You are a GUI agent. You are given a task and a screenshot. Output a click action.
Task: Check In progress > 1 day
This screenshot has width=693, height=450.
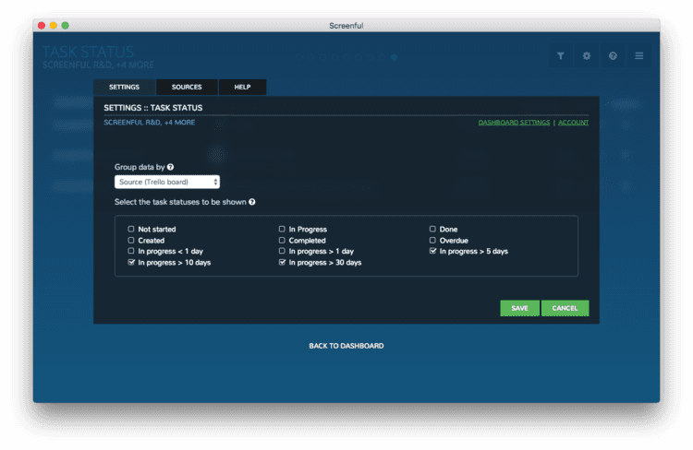pos(282,251)
